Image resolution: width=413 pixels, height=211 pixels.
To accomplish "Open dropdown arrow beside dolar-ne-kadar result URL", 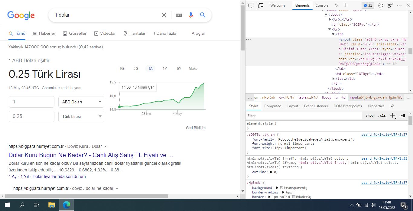I will tap(117, 188).
